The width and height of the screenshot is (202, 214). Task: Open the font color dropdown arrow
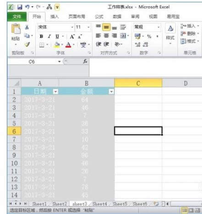74,44
